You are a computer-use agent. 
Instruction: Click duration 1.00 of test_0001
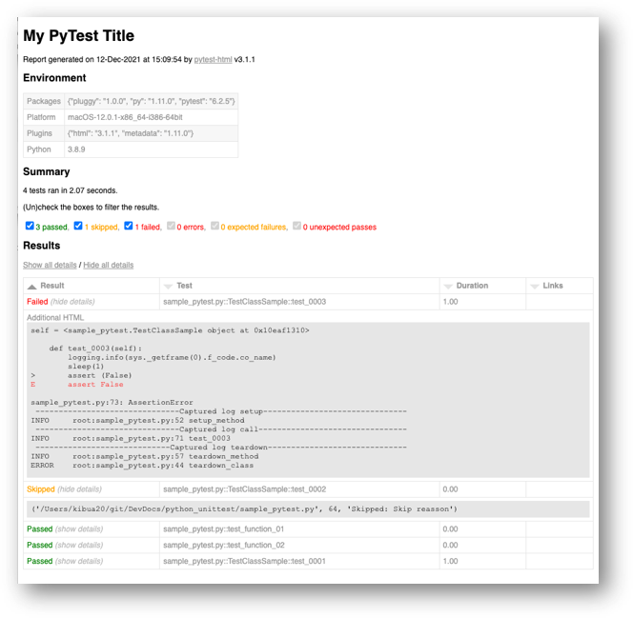point(451,561)
